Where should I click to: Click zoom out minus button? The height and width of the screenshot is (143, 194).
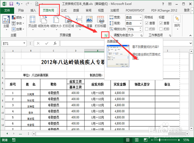152,140
